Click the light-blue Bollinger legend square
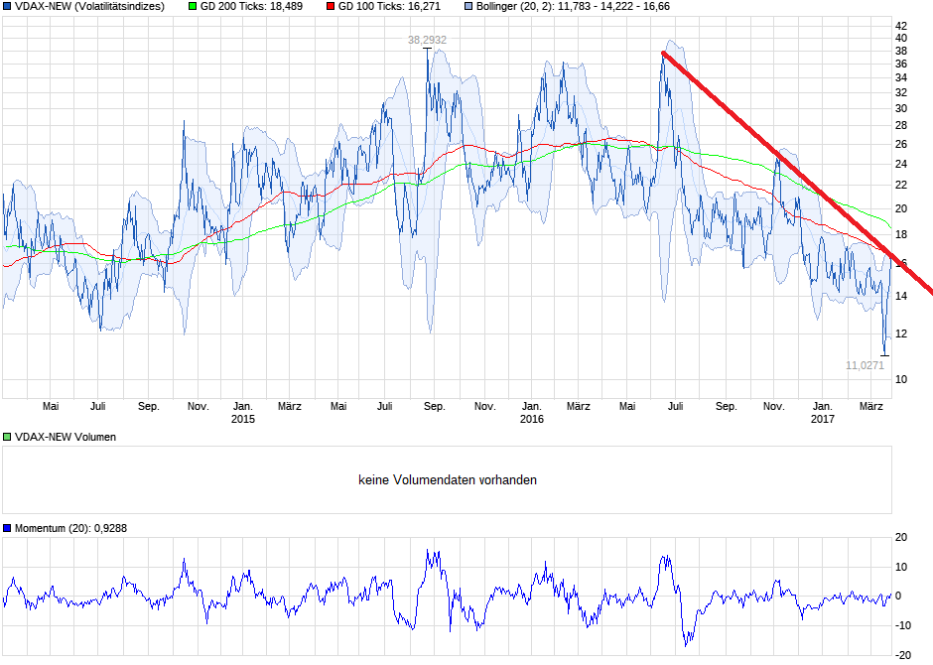Screen dimensions: 933x665 [x=468, y=7]
